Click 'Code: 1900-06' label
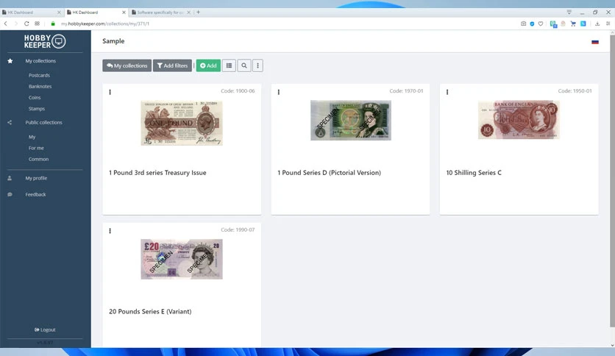Viewport: 615px width, 356px height. click(238, 91)
